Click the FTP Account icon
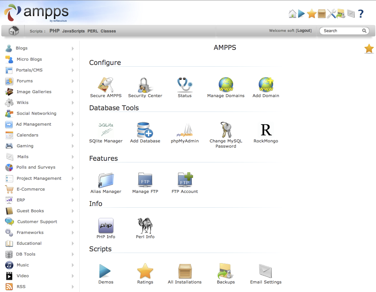Viewport: 376px width, 292px height. 185,180
